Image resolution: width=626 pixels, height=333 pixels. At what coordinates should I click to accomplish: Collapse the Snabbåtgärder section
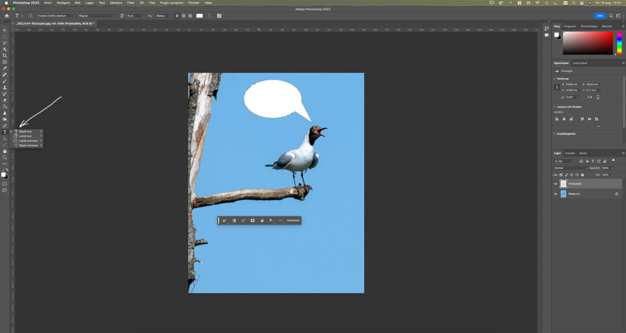tap(555, 134)
